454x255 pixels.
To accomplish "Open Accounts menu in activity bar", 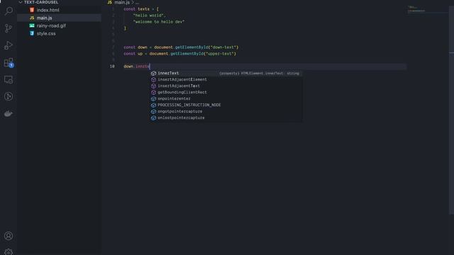I will (x=9, y=236).
